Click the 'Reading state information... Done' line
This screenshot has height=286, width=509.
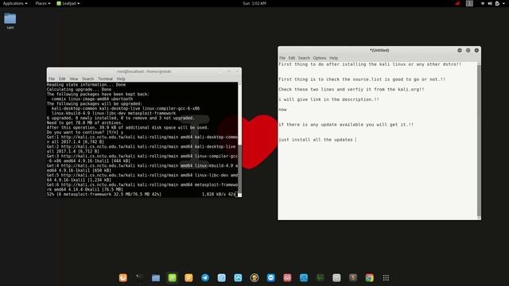click(x=86, y=84)
